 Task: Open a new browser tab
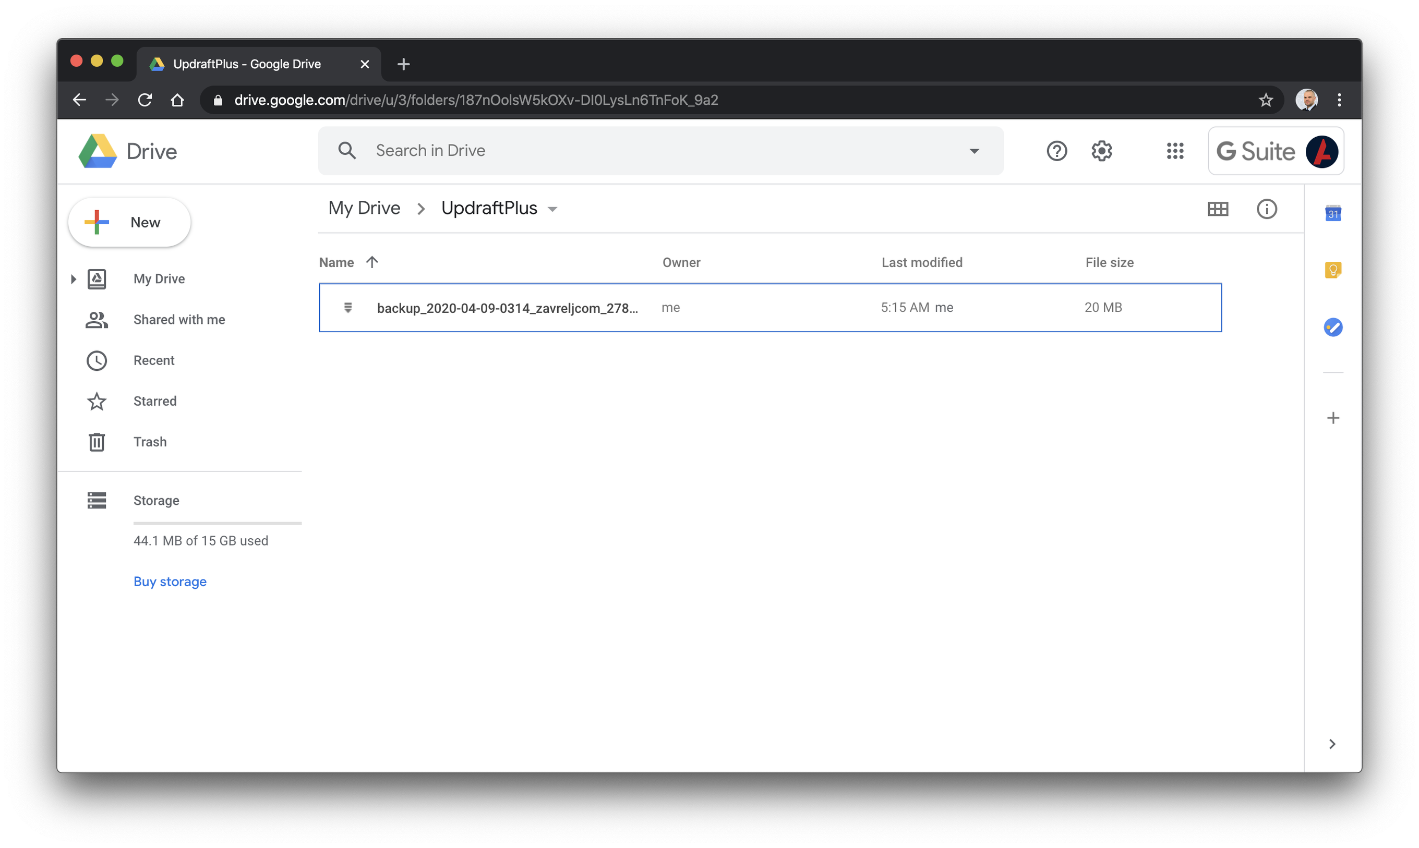[x=403, y=64]
